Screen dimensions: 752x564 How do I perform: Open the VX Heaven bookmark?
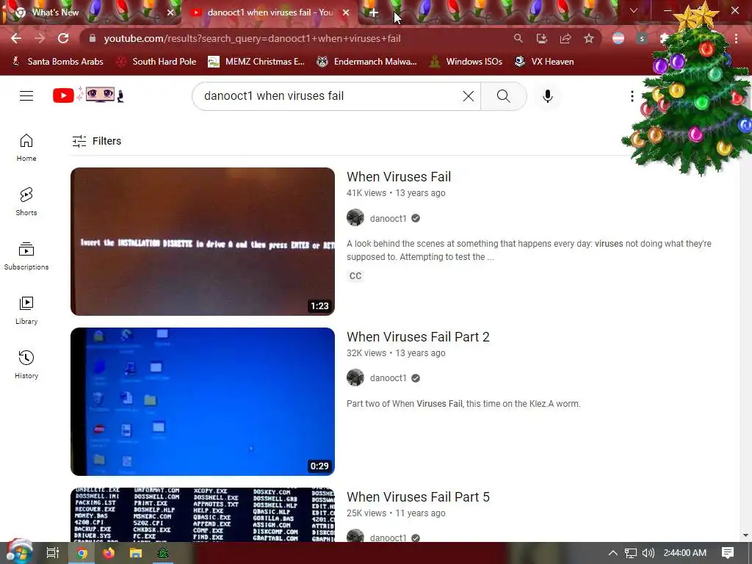tap(544, 62)
